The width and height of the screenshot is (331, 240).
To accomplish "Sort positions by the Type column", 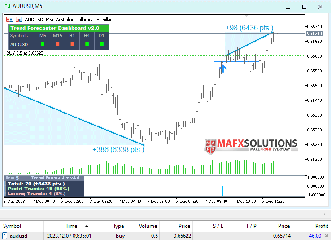I will tap(109, 226).
